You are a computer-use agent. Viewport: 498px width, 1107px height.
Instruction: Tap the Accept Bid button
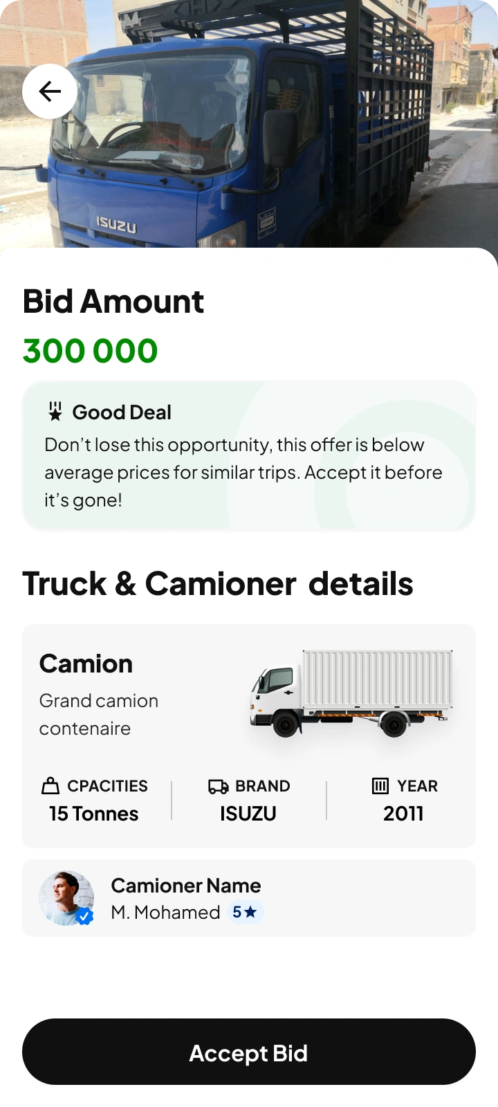248,1052
